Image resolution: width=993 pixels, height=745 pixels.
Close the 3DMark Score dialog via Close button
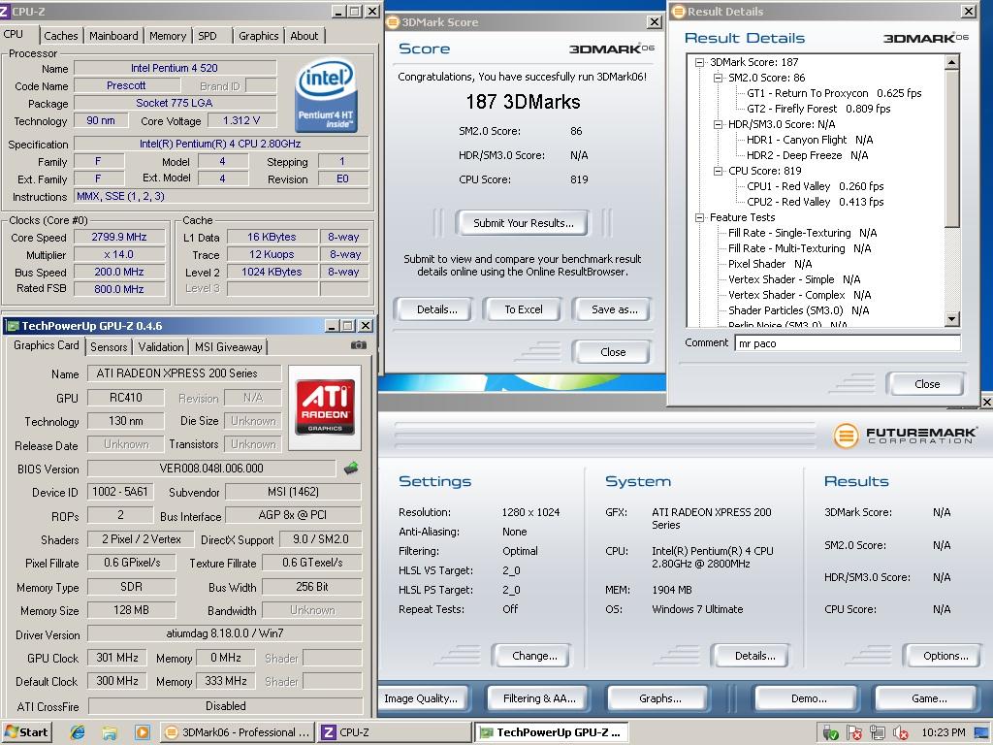click(x=613, y=352)
